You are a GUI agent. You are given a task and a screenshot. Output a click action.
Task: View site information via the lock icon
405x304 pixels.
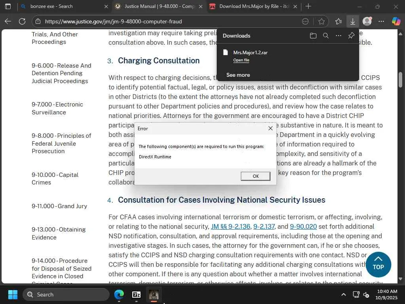tap(38, 21)
